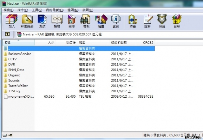This screenshot has height=140, width=203.
Task: Select the Organic folder row
Action: coord(79,75)
